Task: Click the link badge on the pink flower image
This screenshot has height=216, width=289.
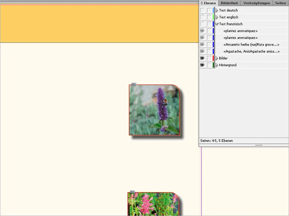Action: coord(133,192)
